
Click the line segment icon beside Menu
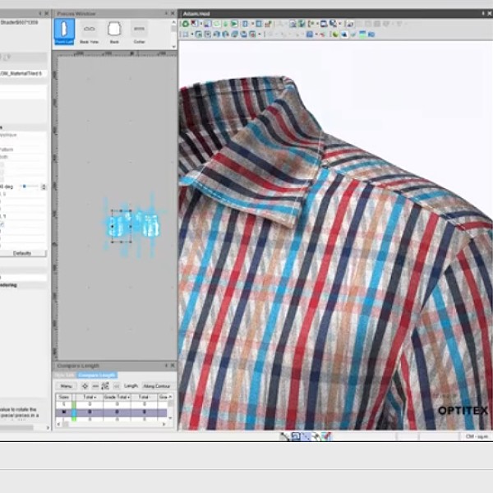coord(95,385)
